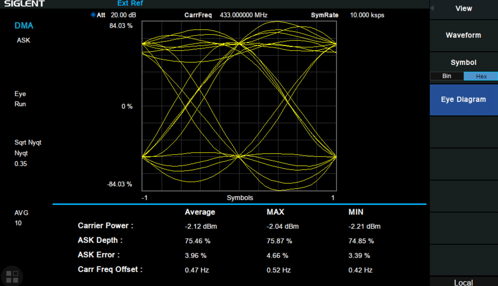The width and height of the screenshot is (498, 286).
Task: Click the Siglent logo
Action: pos(23,4)
